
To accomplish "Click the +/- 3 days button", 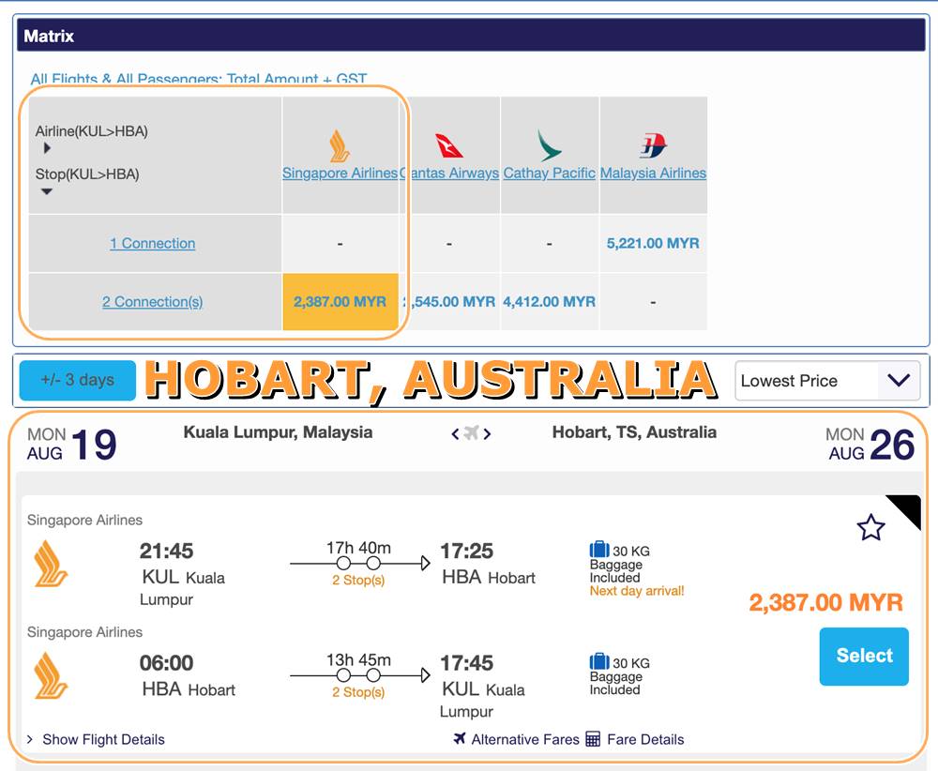I will click(78, 380).
